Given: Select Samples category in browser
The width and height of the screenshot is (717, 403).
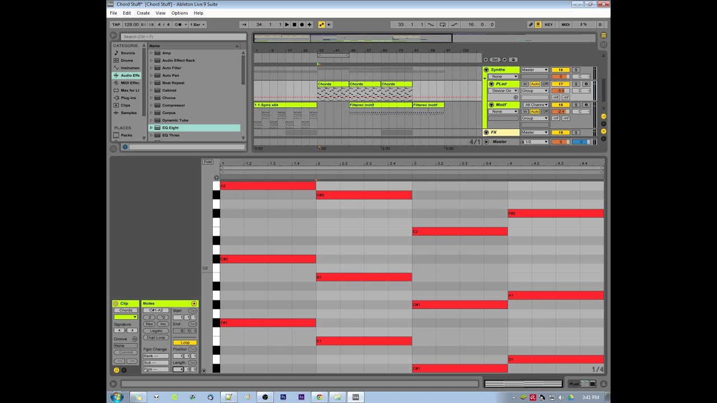Looking at the screenshot, I should [126, 113].
